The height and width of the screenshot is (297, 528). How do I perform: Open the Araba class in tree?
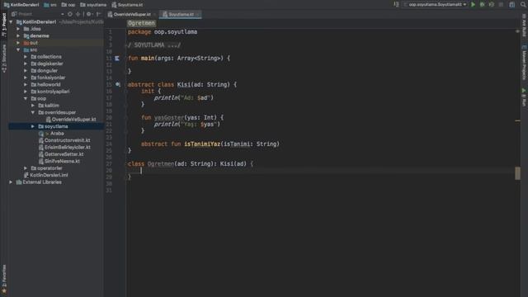(51, 134)
